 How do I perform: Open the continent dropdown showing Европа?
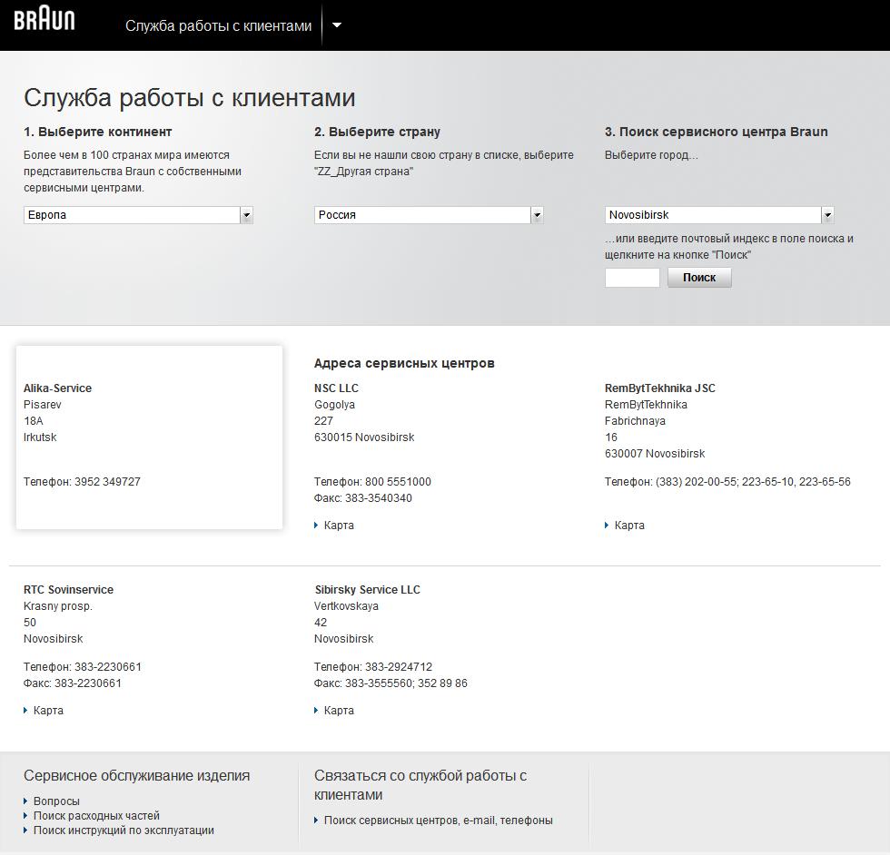[x=138, y=215]
